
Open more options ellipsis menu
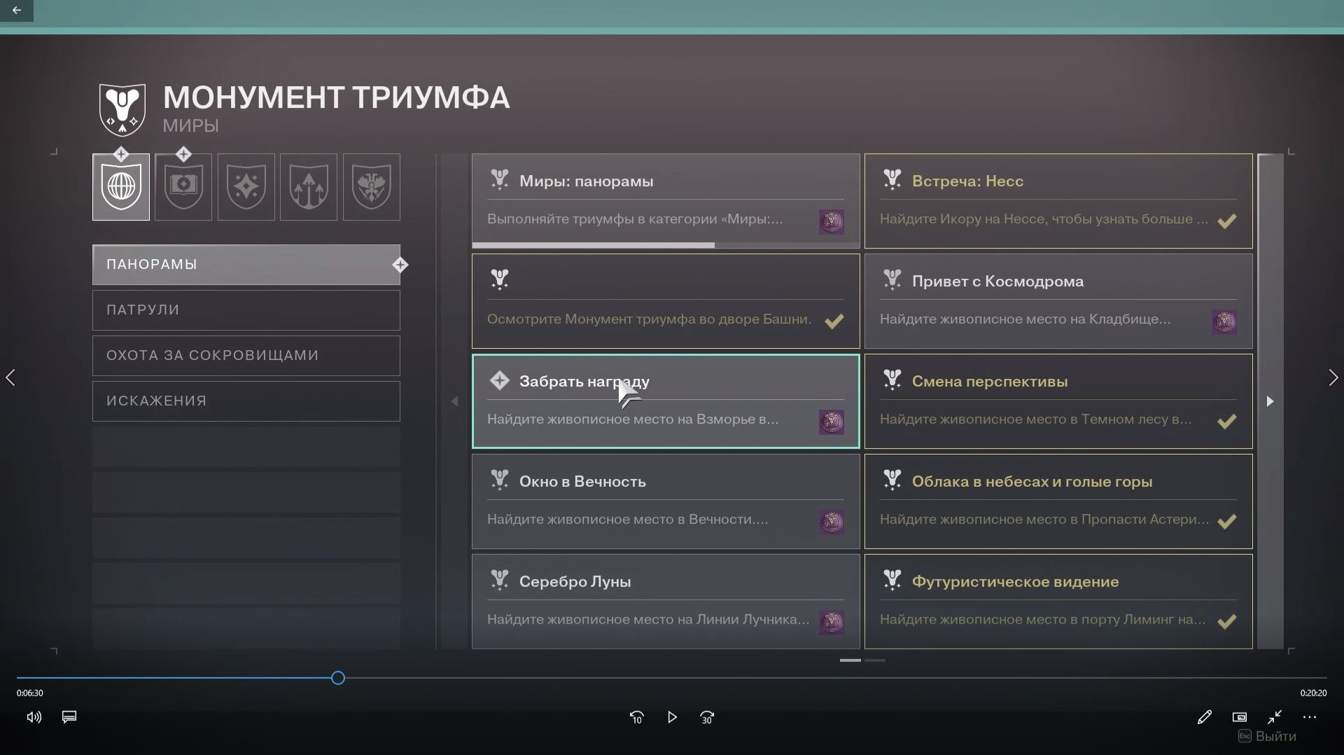(1310, 717)
